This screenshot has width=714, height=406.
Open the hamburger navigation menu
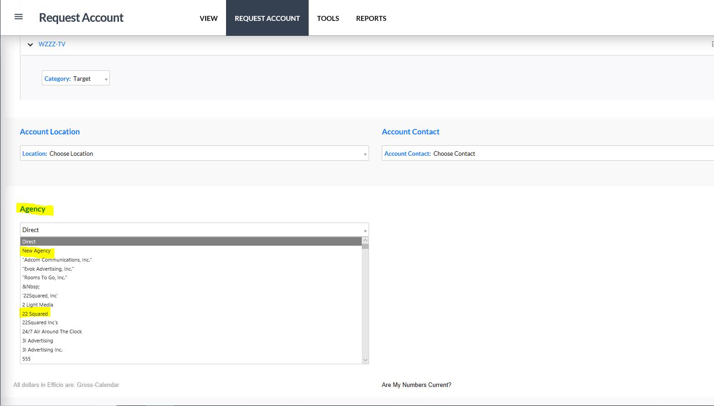click(x=19, y=17)
